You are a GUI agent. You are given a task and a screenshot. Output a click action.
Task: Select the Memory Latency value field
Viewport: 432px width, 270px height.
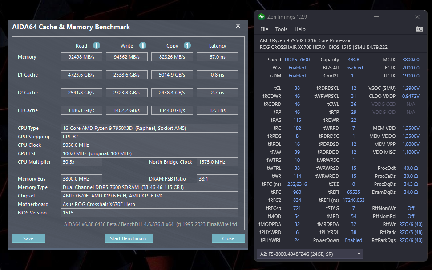coord(218,57)
